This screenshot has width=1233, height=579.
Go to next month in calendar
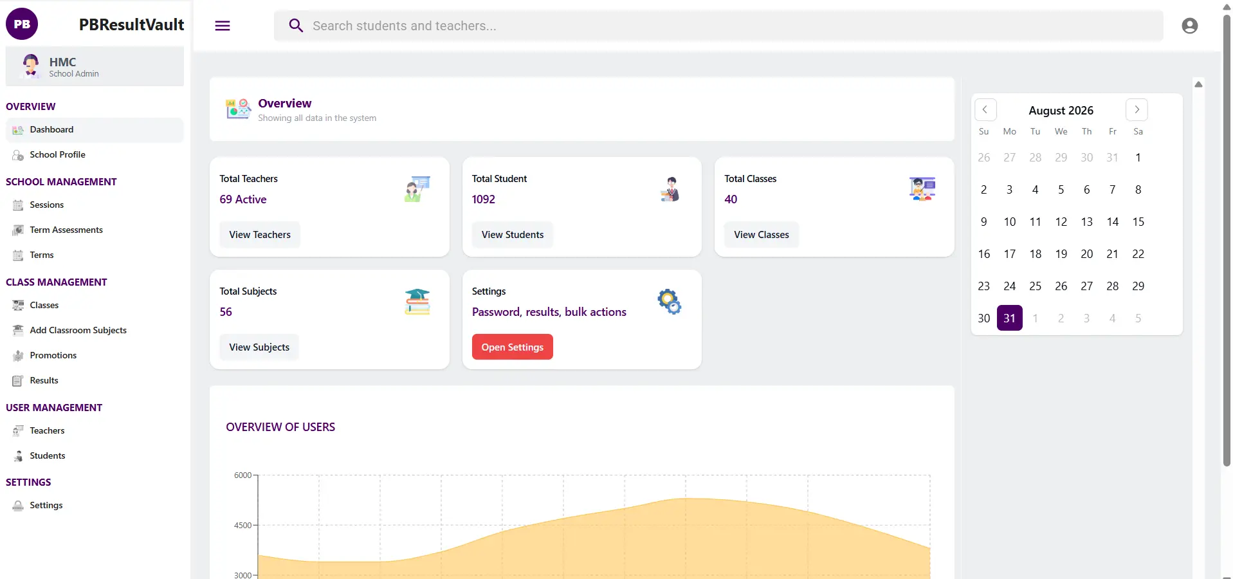pyautogui.click(x=1137, y=110)
